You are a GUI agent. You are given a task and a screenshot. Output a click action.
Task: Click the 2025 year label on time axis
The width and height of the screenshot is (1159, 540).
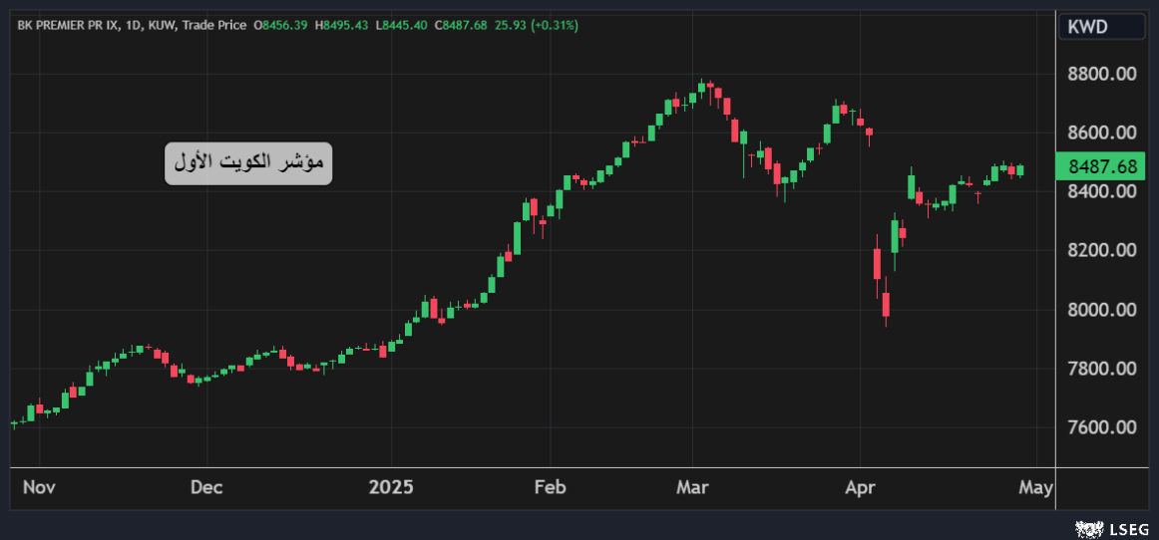point(391,487)
